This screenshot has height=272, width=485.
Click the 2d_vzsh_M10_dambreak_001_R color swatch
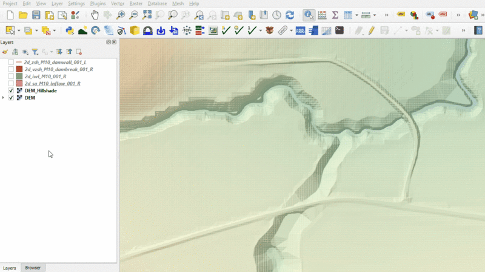[19, 69]
